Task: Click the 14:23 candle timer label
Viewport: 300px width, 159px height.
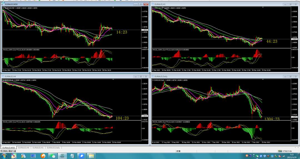Action: [122, 32]
